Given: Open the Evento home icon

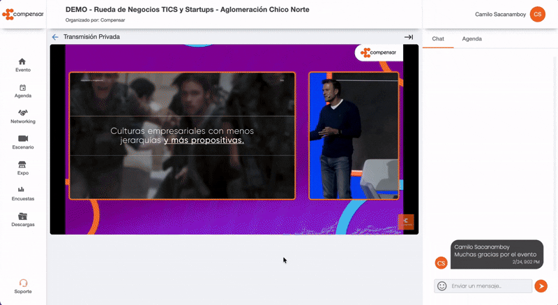Looking at the screenshot, I should point(22,61).
